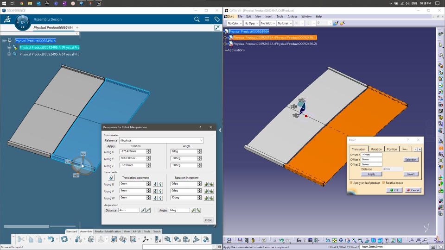The height and width of the screenshot is (250, 445).
Task: Open the 'No Widt' line width dropdown
Action: click(268, 23)
